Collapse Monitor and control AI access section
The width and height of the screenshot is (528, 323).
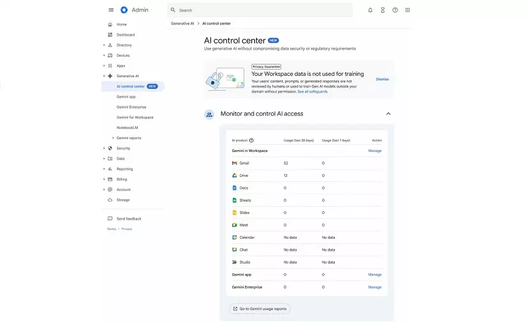click(388, 114)
